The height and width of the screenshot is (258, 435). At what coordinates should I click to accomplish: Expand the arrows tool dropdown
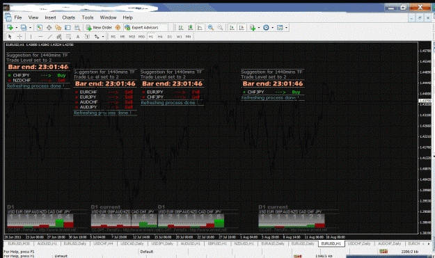[103, 37]
